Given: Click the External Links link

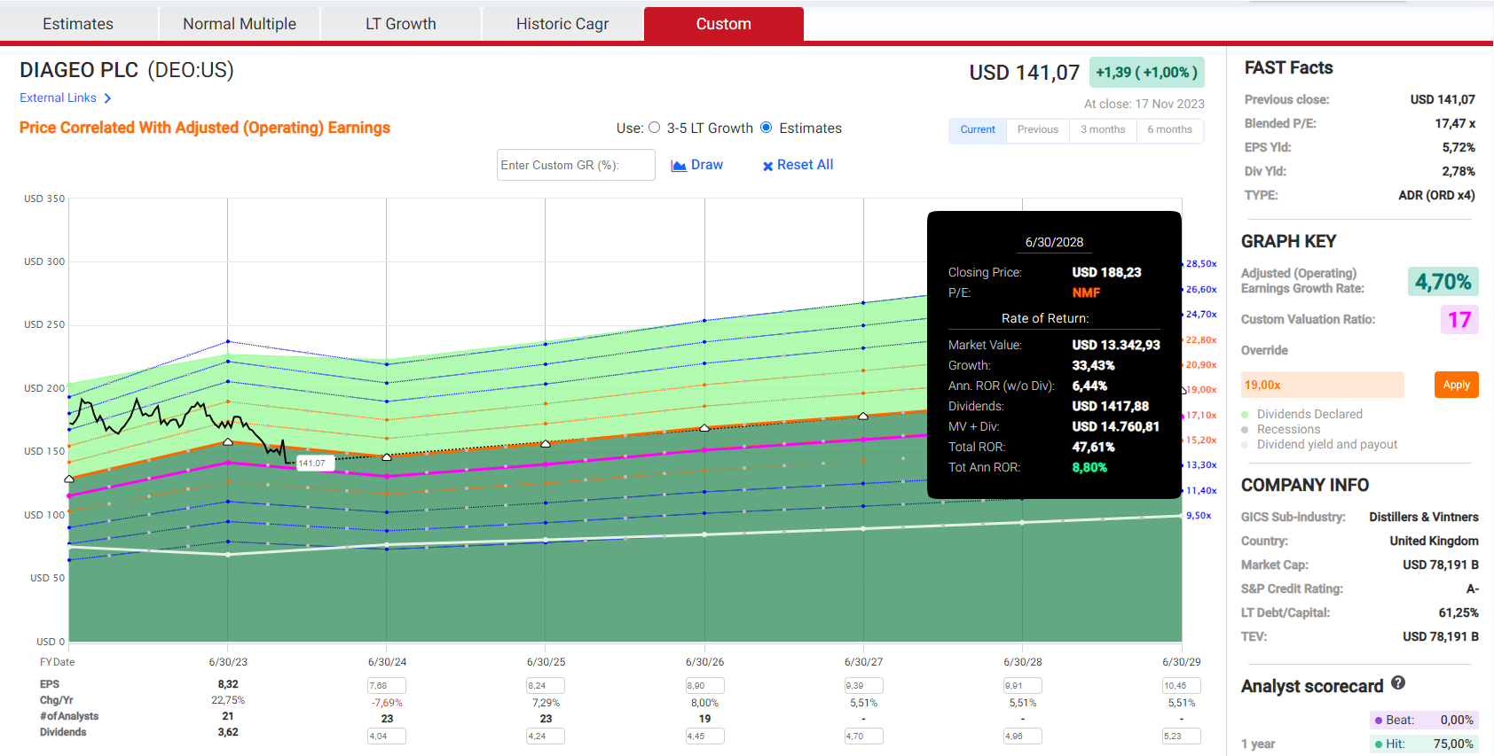Looking at the screenshot, I should 58,98.
